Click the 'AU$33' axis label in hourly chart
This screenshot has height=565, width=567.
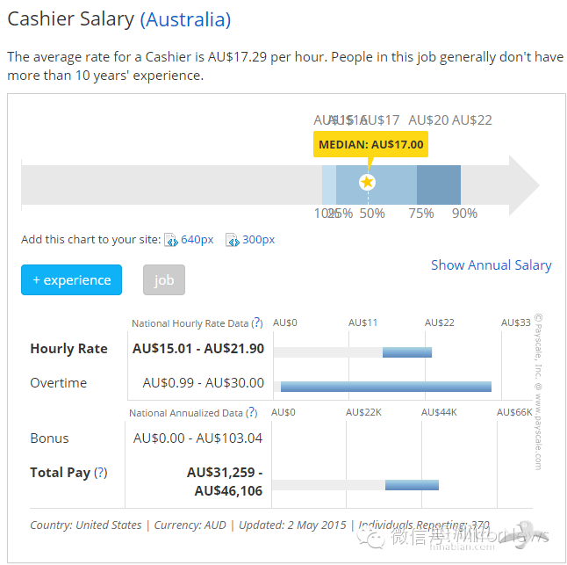tap(515, 322)
